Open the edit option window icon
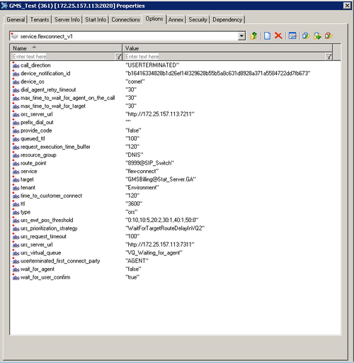The height and width of the screenshot is (363, 354). pyautogui.click(x=292, y=36)
